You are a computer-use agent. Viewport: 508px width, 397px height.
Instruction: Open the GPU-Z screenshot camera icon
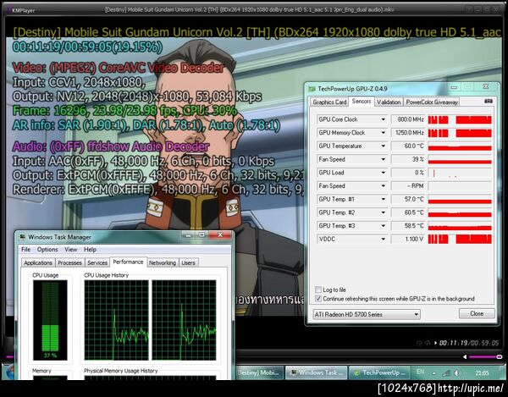click(x=489, y=102)
